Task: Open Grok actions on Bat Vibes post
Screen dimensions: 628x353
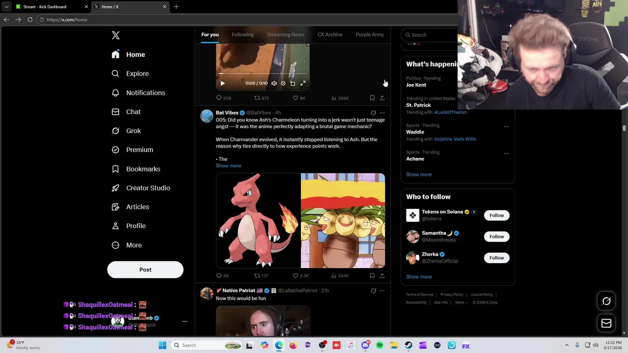Action: (x=373, y=113)
